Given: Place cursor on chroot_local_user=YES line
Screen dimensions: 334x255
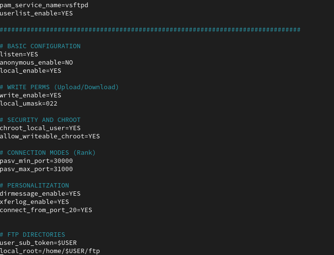Looking at the screenshot, I should coord(40,128).
